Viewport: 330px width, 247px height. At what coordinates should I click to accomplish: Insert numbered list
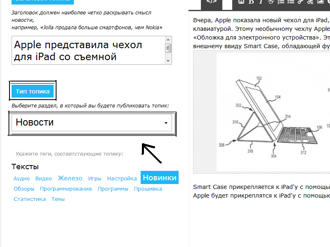pos(281,2)
